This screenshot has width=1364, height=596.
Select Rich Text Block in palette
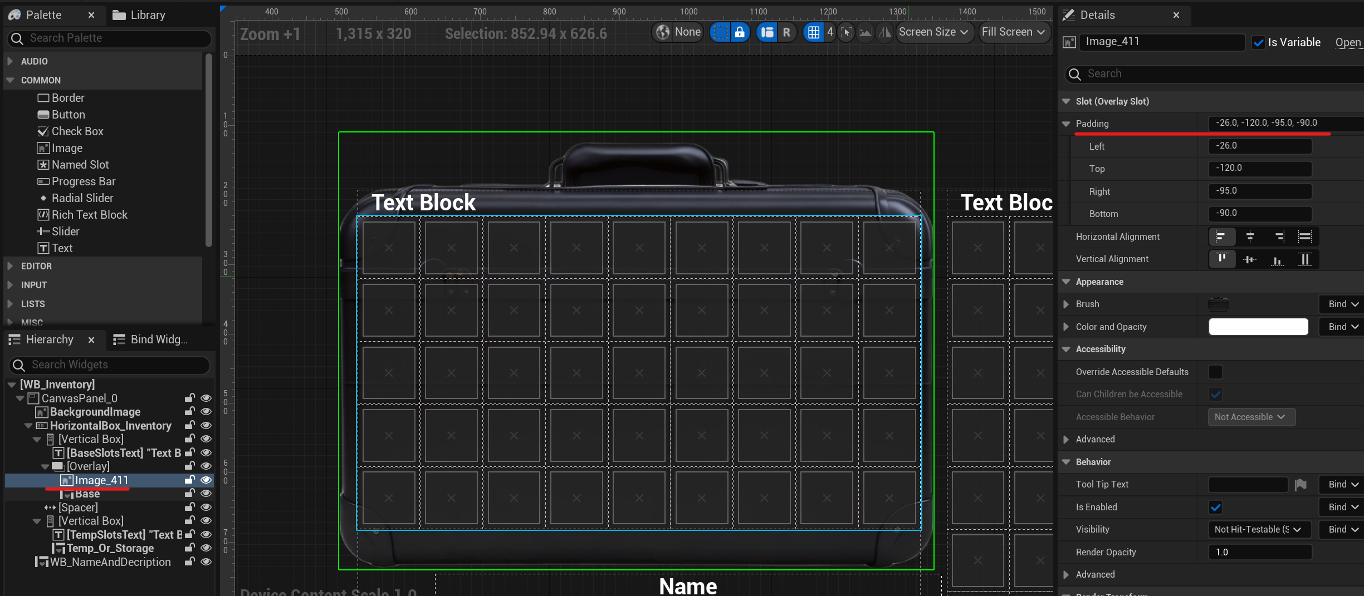tap(82, 215)
